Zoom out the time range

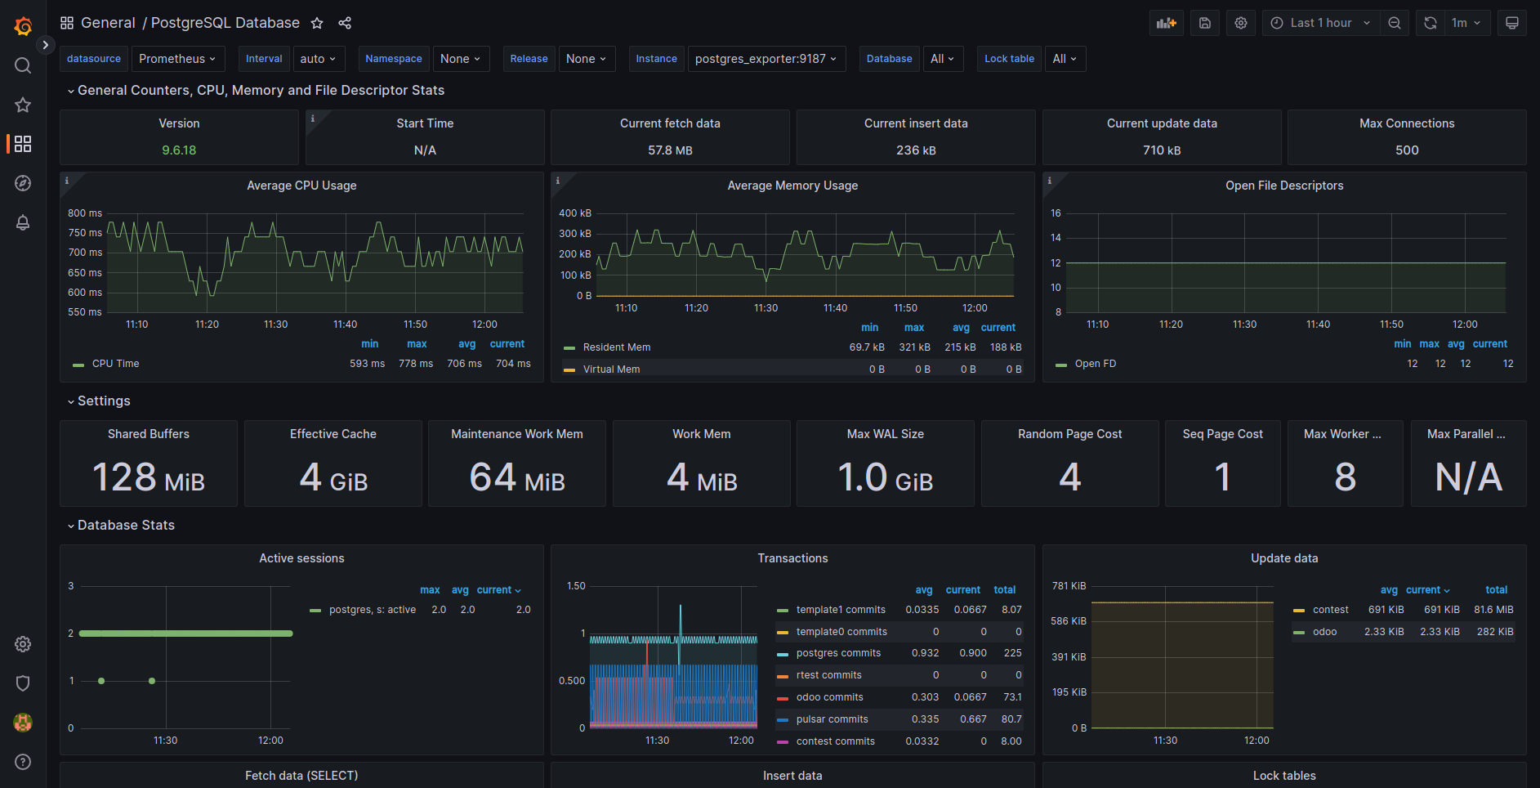1395,23
